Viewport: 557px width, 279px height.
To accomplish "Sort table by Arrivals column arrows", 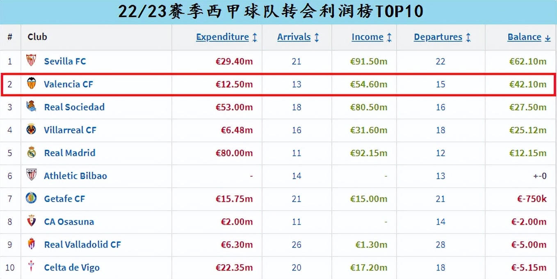I will point(317,37).
